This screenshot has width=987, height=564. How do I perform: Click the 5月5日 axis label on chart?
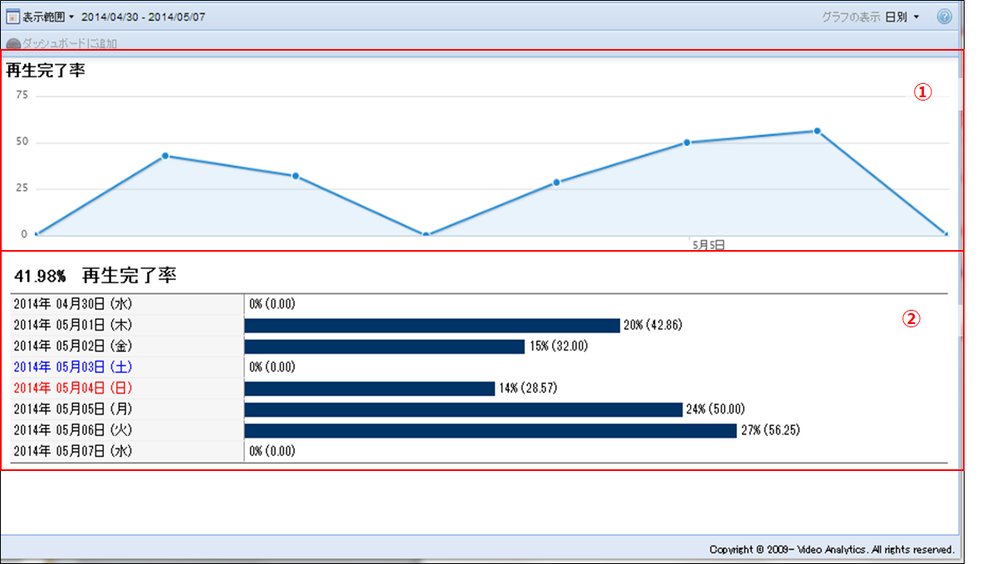pyautogui.click(x=709, y=245)
